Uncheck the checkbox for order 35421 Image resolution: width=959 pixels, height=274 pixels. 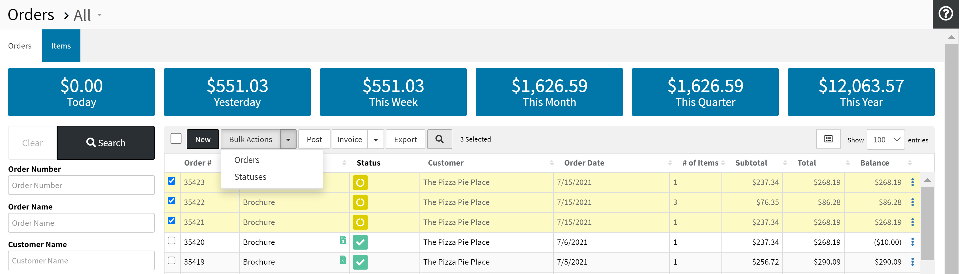171,220
